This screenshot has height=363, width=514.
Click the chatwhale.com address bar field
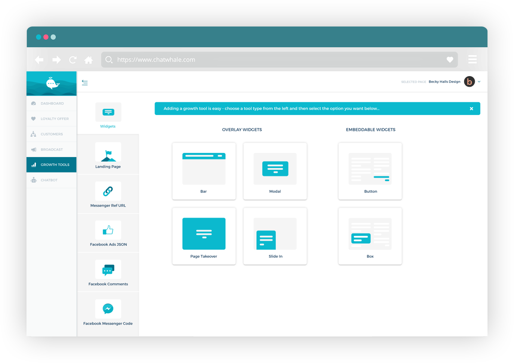pyautogui.click(x=279, y=60)
